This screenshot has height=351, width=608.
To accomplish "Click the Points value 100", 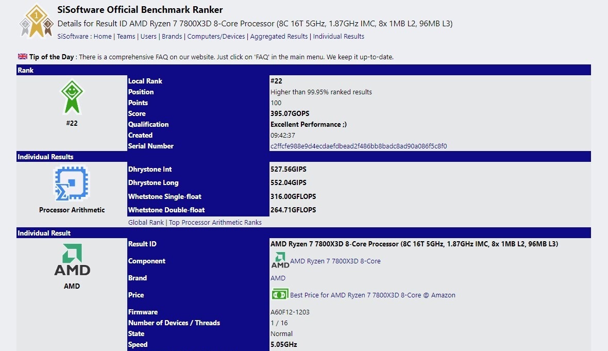I will tap(276, 103).
